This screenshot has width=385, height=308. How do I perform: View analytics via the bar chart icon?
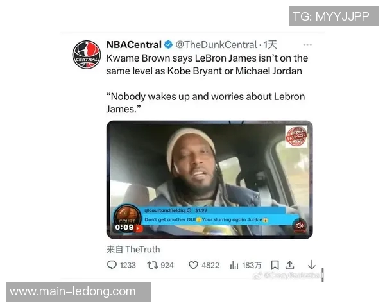click(234, 265)
